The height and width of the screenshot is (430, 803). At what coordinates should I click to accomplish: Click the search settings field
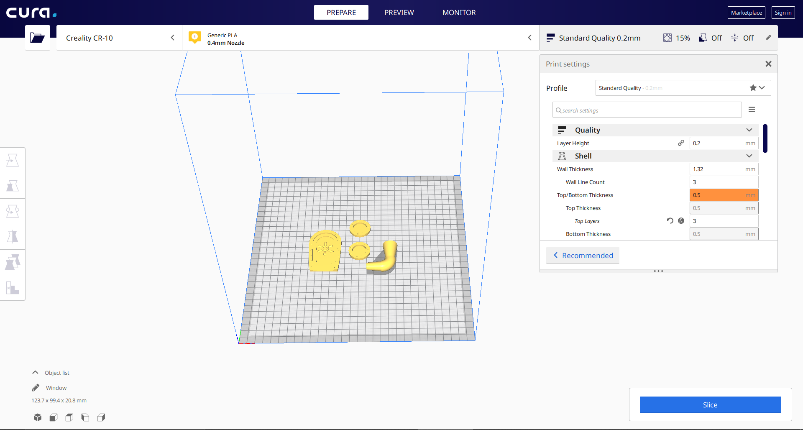click(647, 110)
